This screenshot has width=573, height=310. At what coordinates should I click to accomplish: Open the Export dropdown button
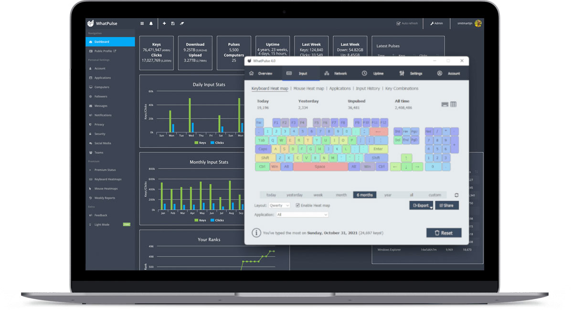[x=421, y=205]
